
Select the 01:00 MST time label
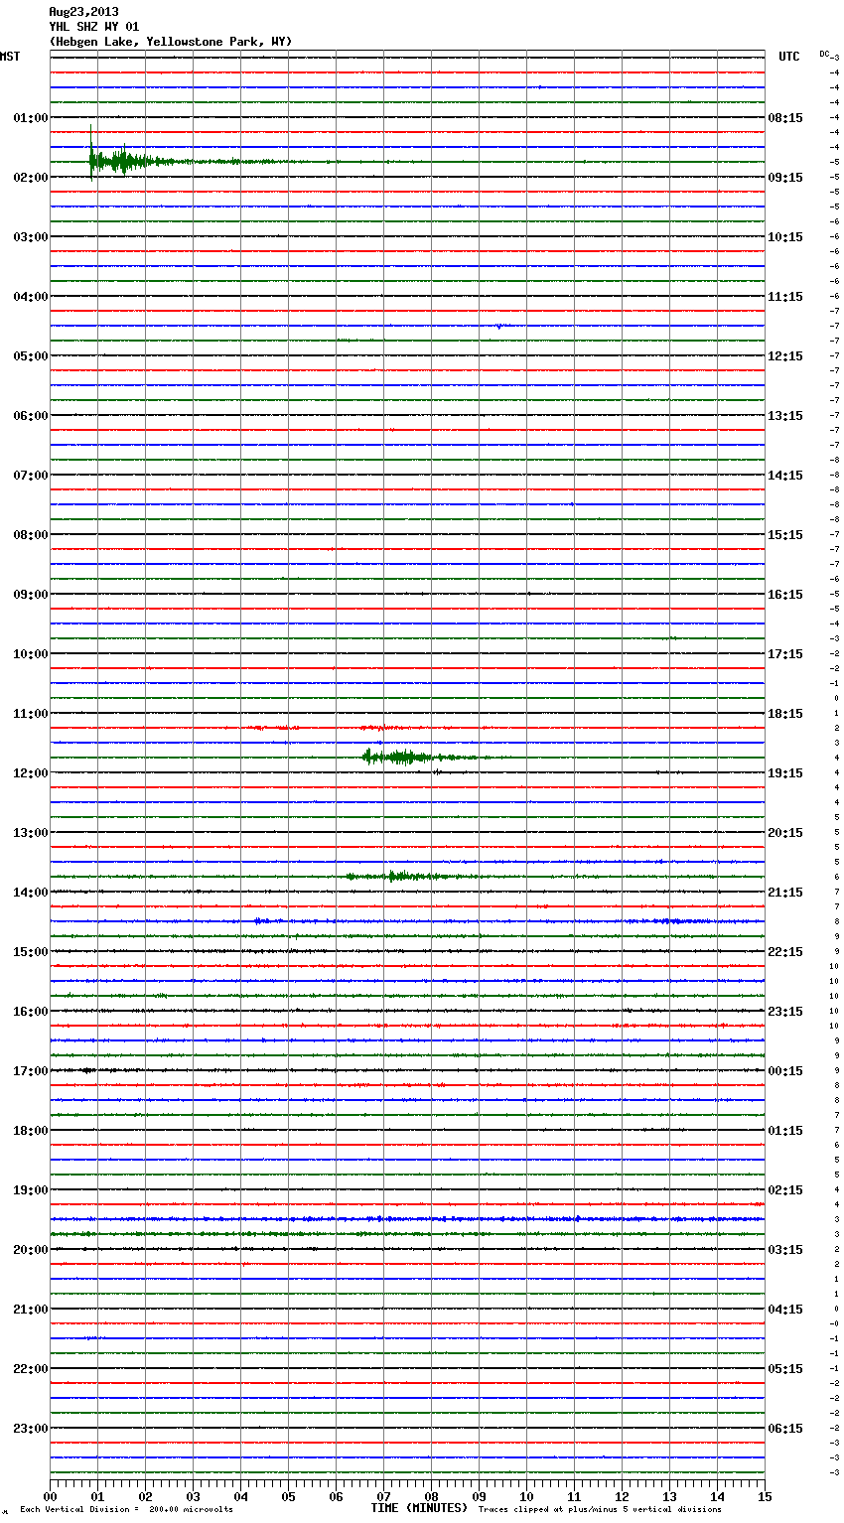pyautogui.click(x=30, y=118)
